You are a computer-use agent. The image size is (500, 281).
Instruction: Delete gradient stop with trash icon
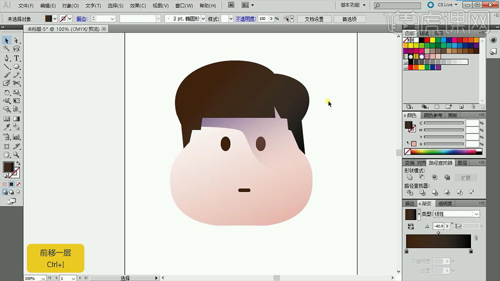475,237
